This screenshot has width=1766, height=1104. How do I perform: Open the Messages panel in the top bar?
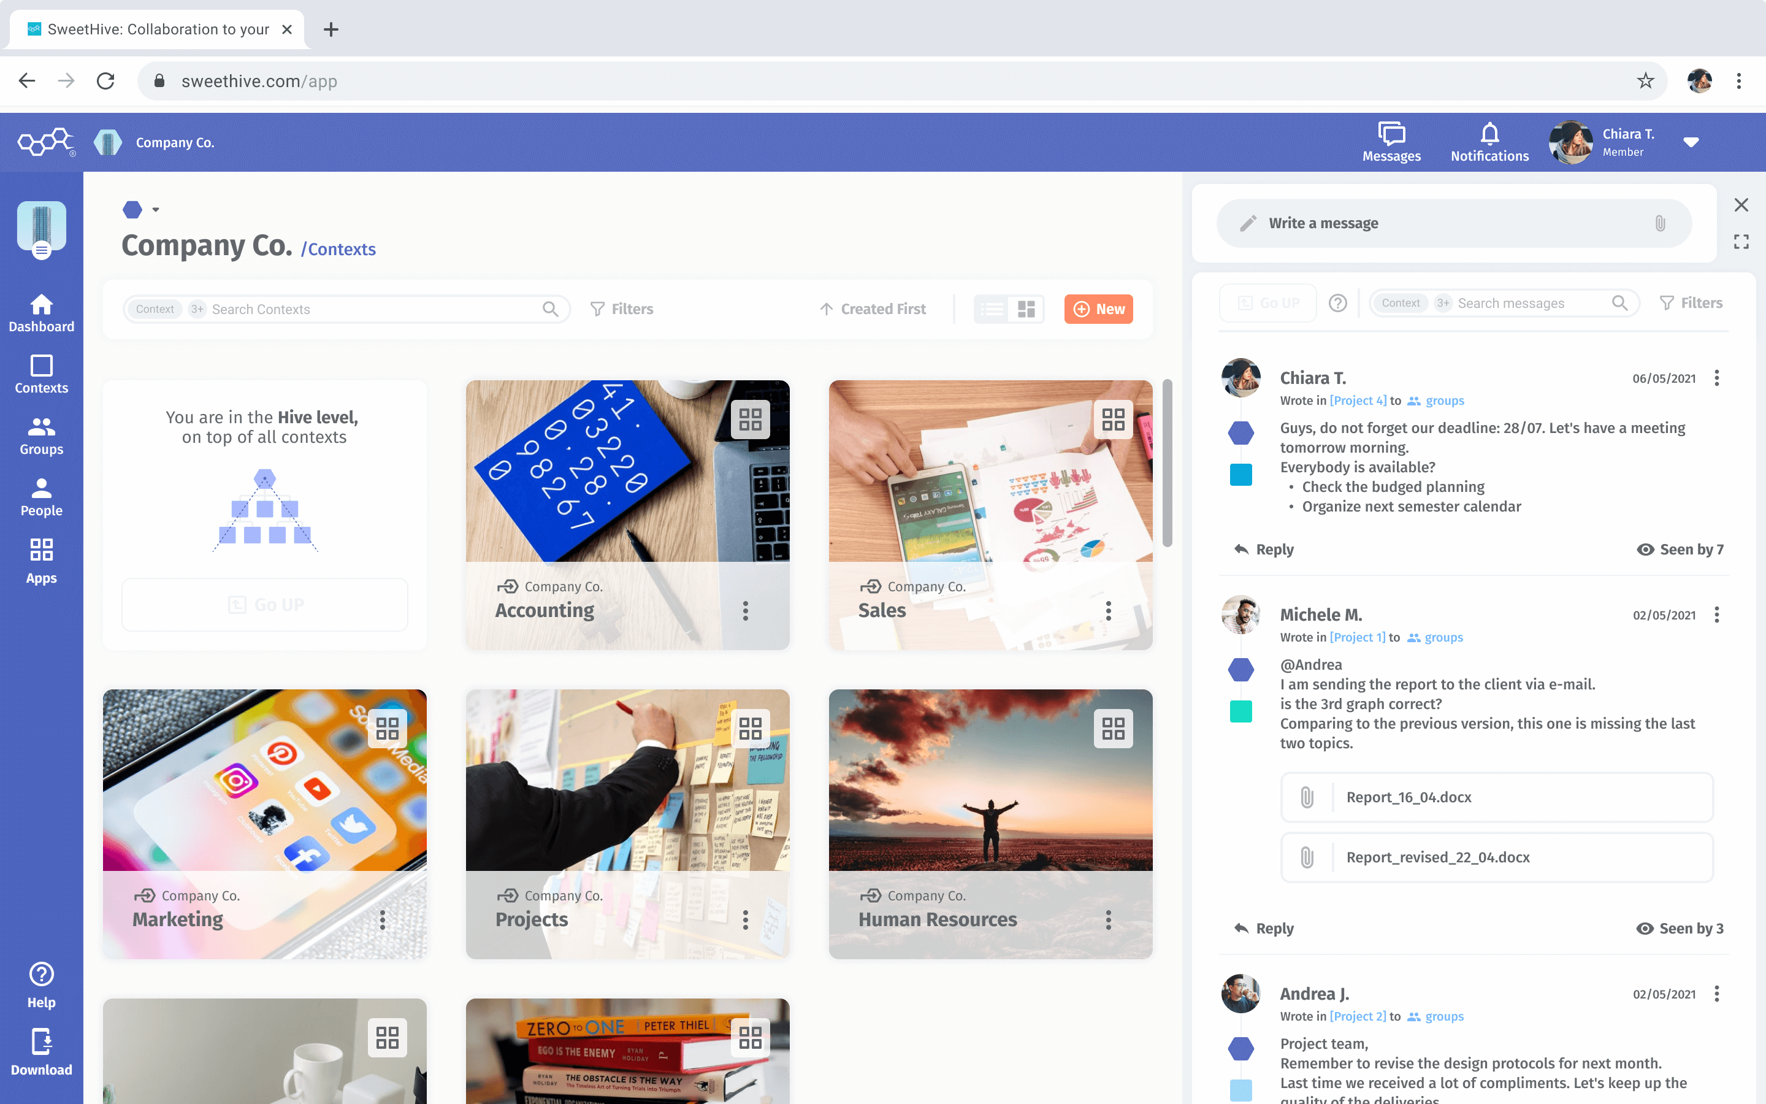[x=1390, y=142]
